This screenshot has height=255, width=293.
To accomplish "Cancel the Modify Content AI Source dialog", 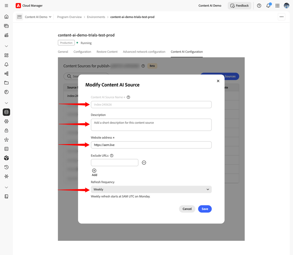I will tap(187, 209).
